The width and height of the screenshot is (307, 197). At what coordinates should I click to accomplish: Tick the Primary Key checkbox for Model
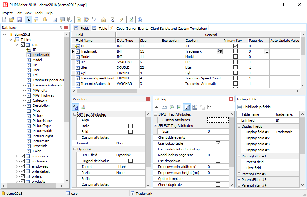tap(236, 56)
